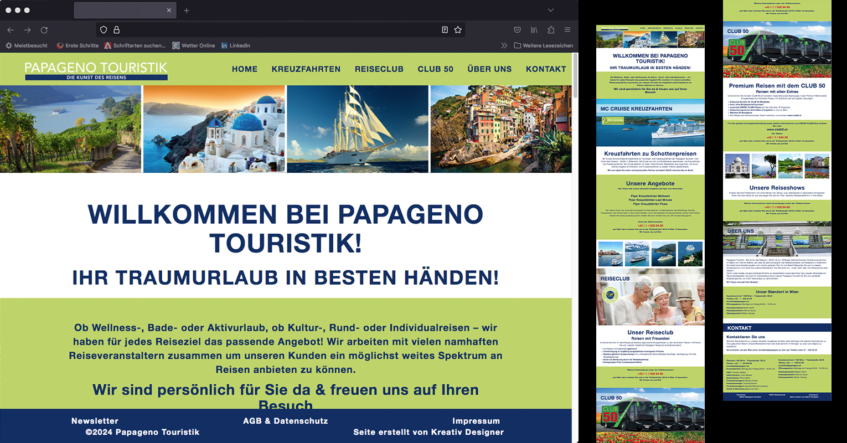The image size is (847, 443).
Task: Open the Wetter Online bookmark
Action: (193, 45)
